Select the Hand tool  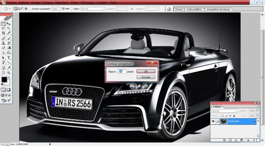(3, 73)
